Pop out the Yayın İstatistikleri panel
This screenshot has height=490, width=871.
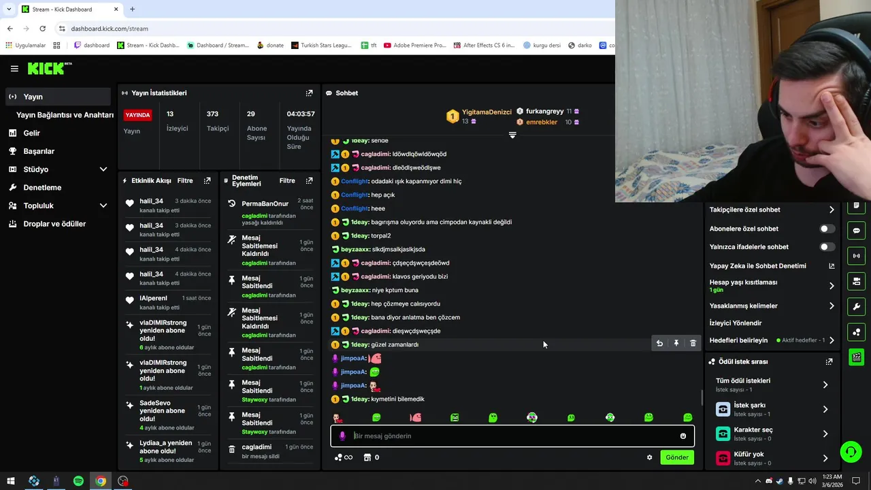pos(309,93)
